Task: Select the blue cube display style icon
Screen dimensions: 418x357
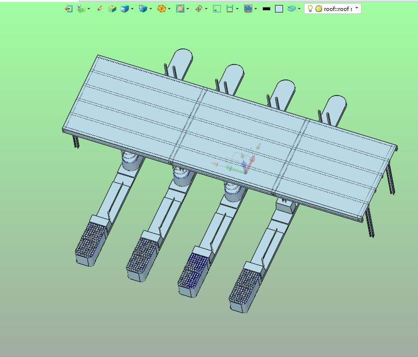Action: click(x=124, y=9)
